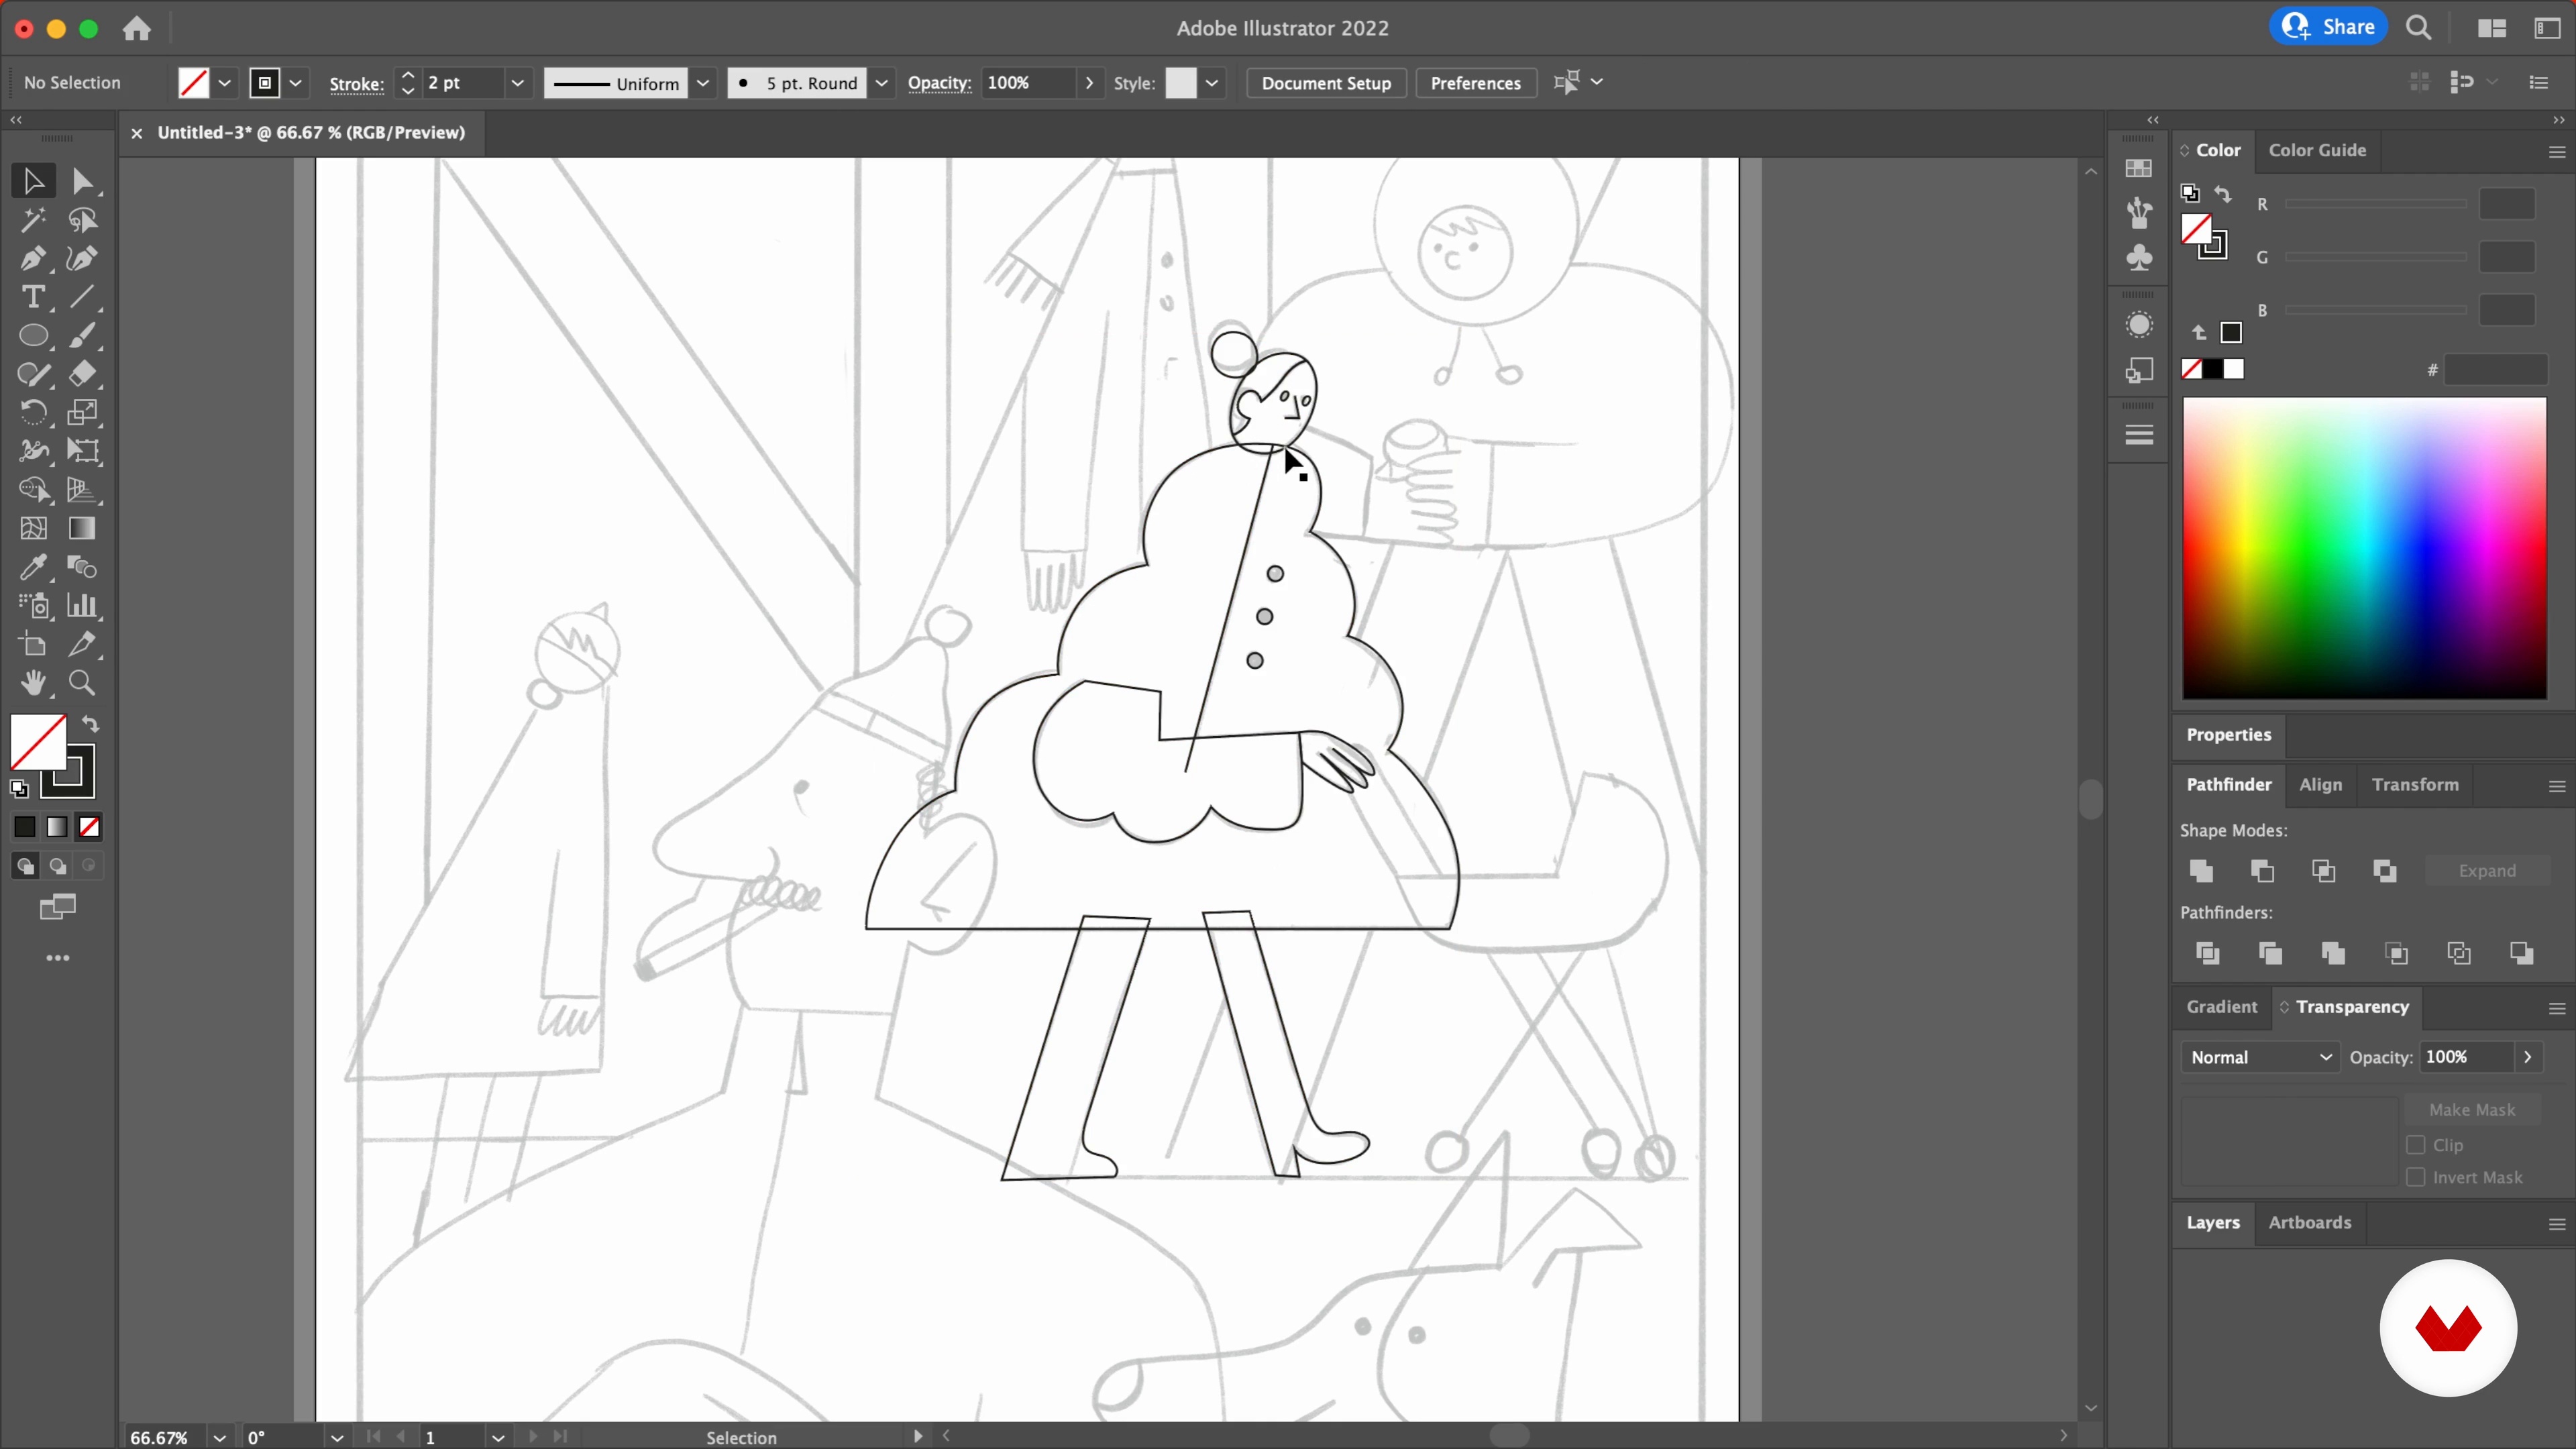Pick the Curvature tool
This screenshot has width=2576, height=1449.
click(x=82, y=259)
